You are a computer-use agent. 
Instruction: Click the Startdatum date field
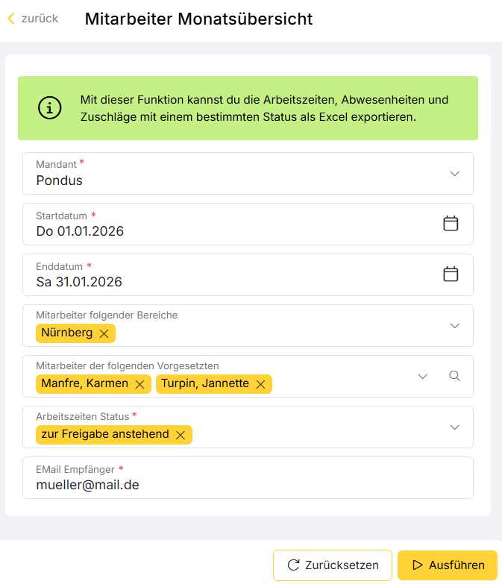(x=248, y=225)
